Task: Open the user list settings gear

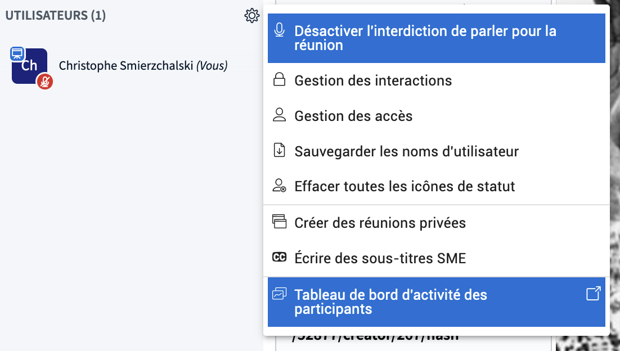Action: pos(252,16)
